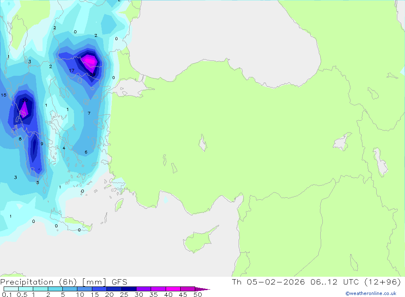Select legend swatch between 45 and 50

pos(188,289)
